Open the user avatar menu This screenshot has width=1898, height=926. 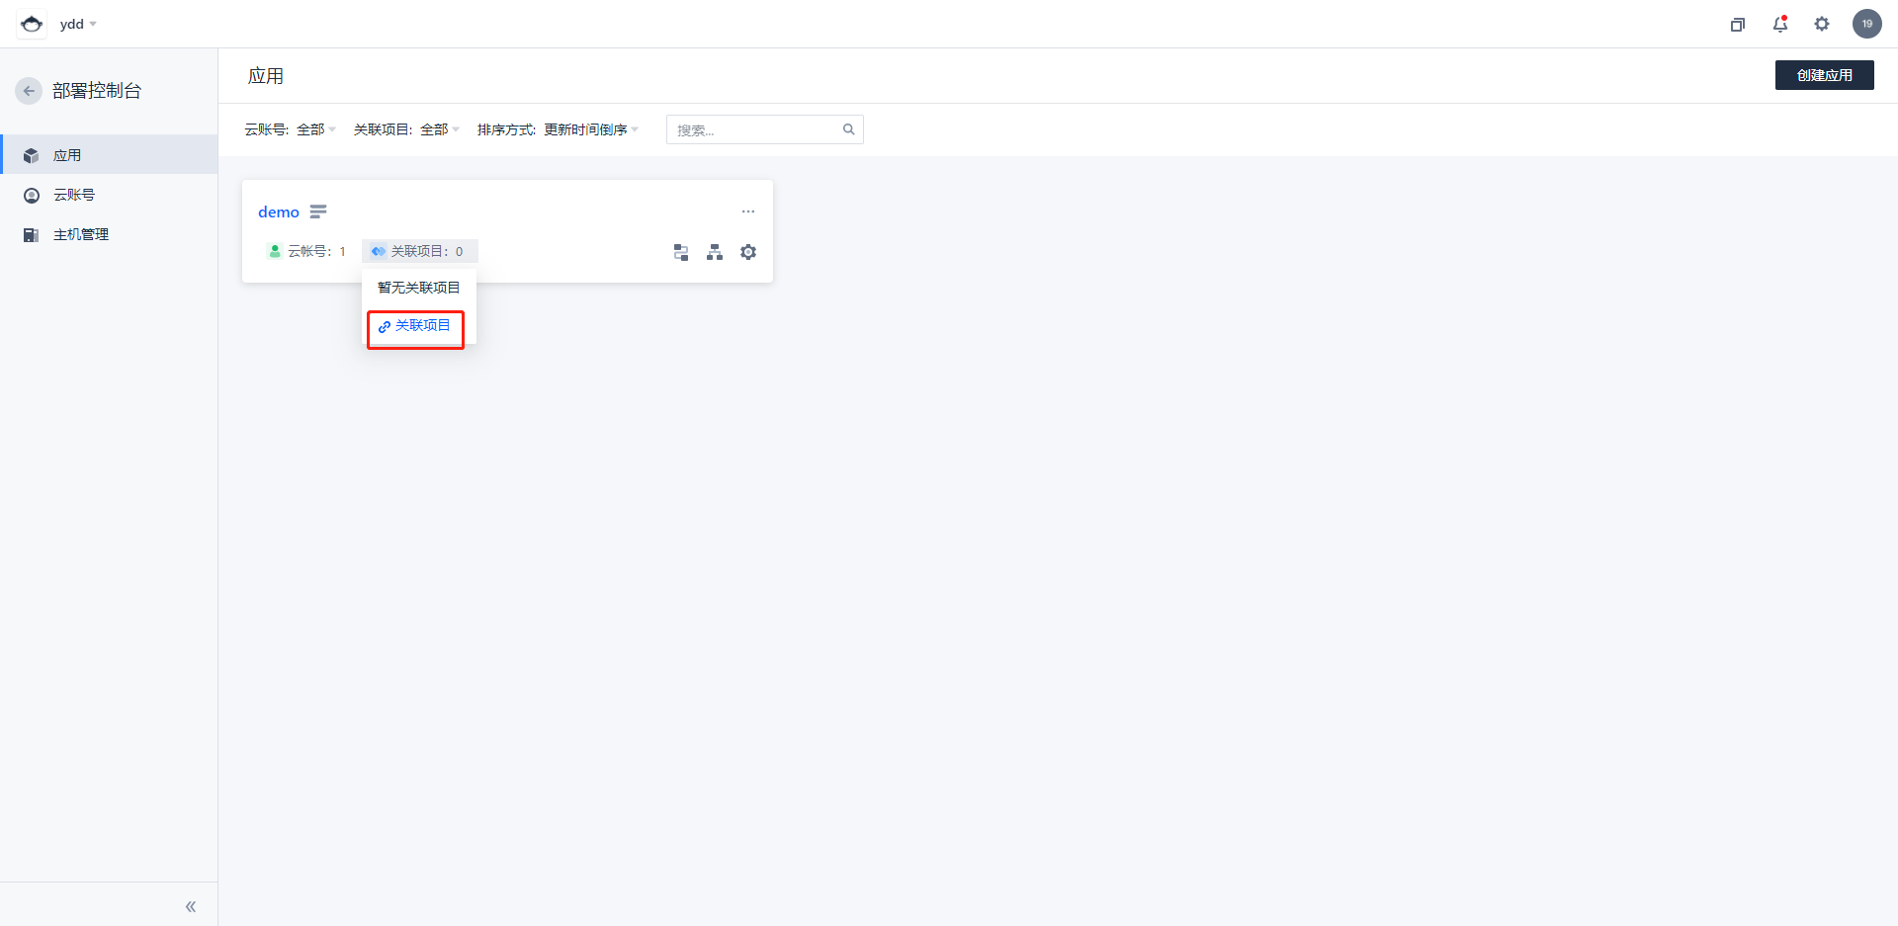[x=1867, y=24]
